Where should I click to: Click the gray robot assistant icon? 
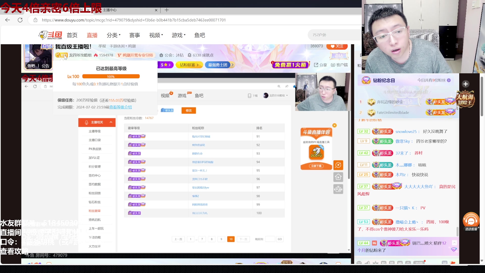(338, 189)
